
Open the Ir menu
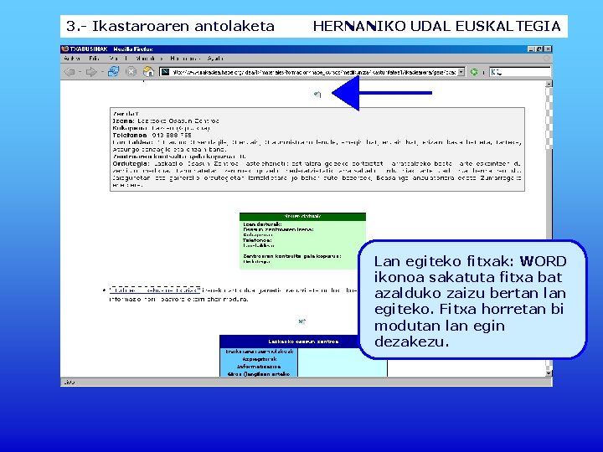tap(126, 59)
